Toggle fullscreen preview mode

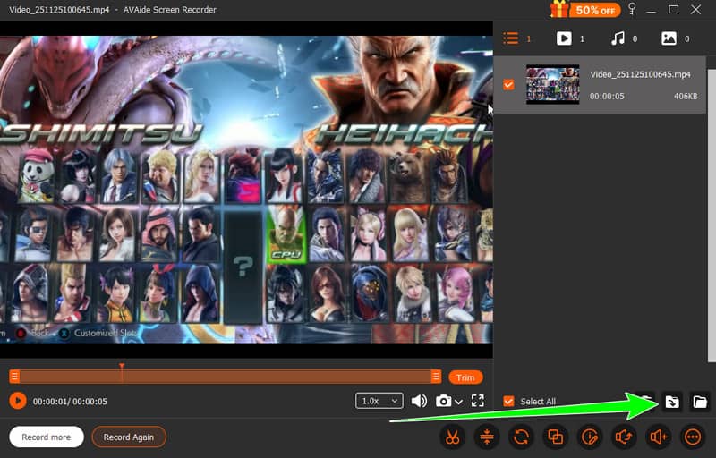pos(477,401)
